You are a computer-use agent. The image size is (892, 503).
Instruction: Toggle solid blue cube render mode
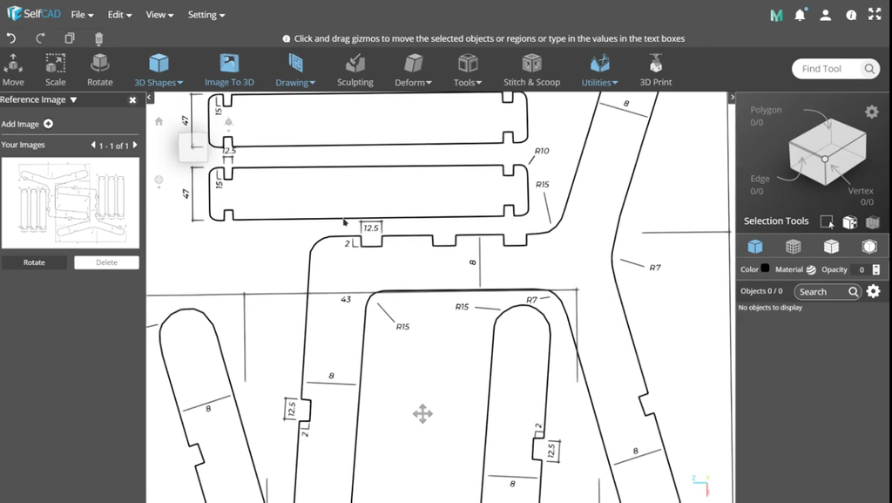[755, 247]
